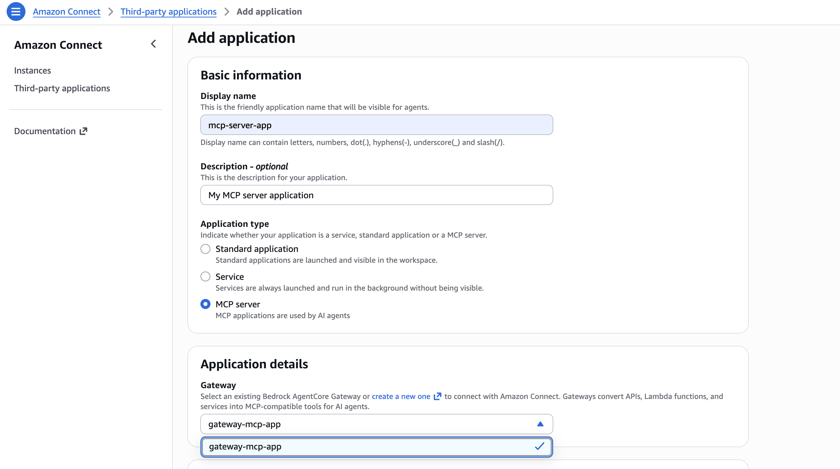Click the Third-party applications breadcrumb

(169, 11)
